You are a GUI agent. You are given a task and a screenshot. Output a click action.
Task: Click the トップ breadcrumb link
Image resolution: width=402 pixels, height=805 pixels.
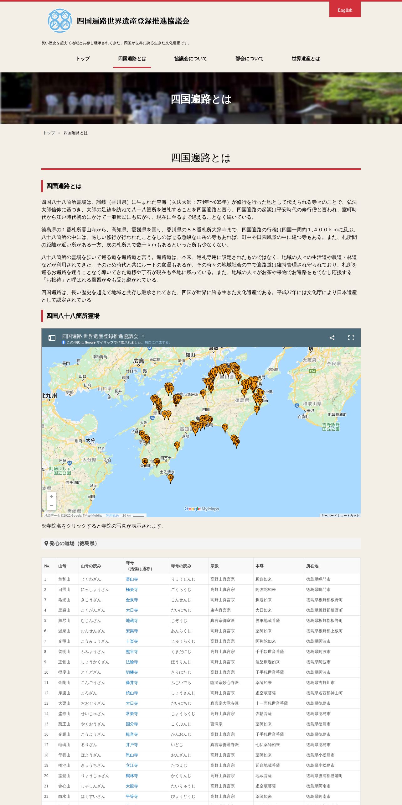coord(49,133)
